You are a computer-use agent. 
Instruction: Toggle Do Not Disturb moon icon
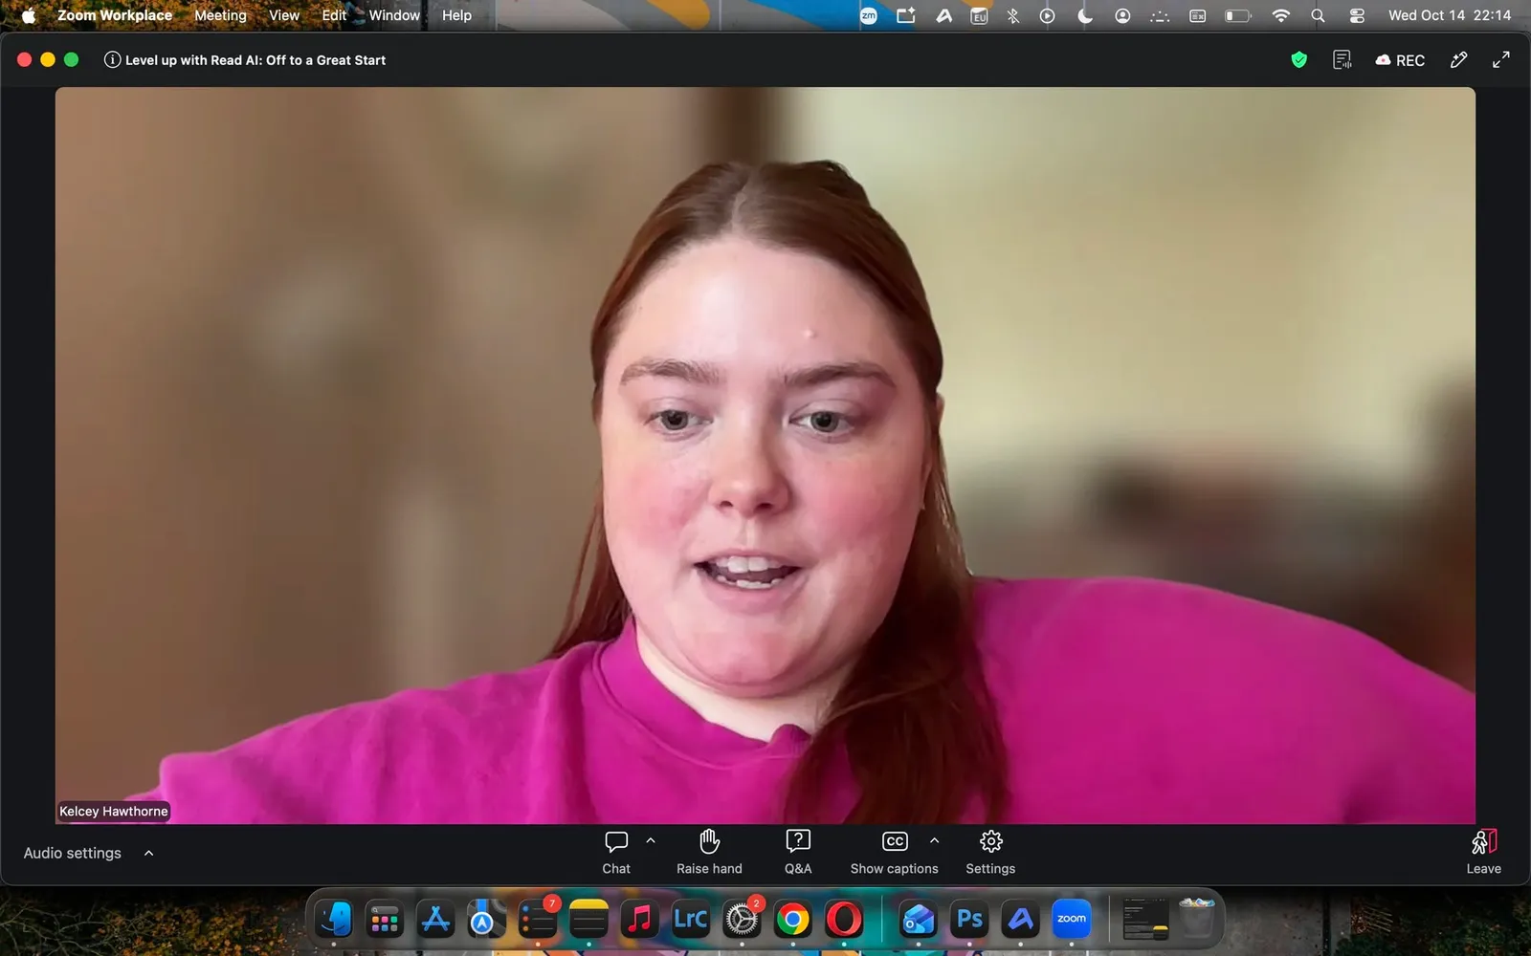[x=1085, y=15]
